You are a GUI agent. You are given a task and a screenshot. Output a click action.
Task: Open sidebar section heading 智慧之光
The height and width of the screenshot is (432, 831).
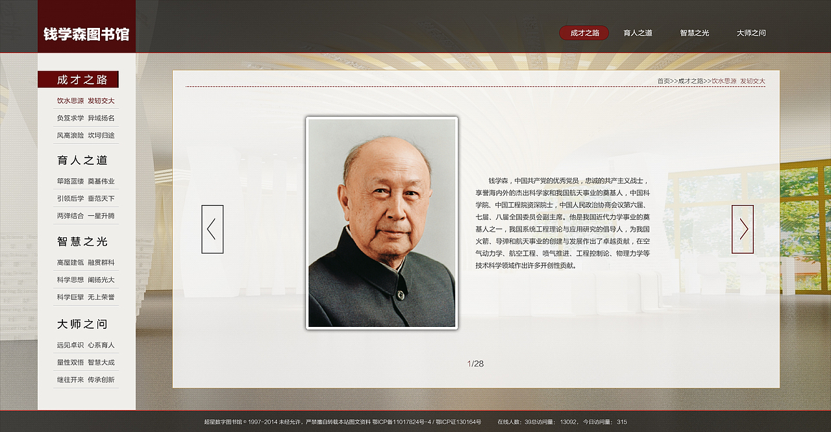point(82,241)
